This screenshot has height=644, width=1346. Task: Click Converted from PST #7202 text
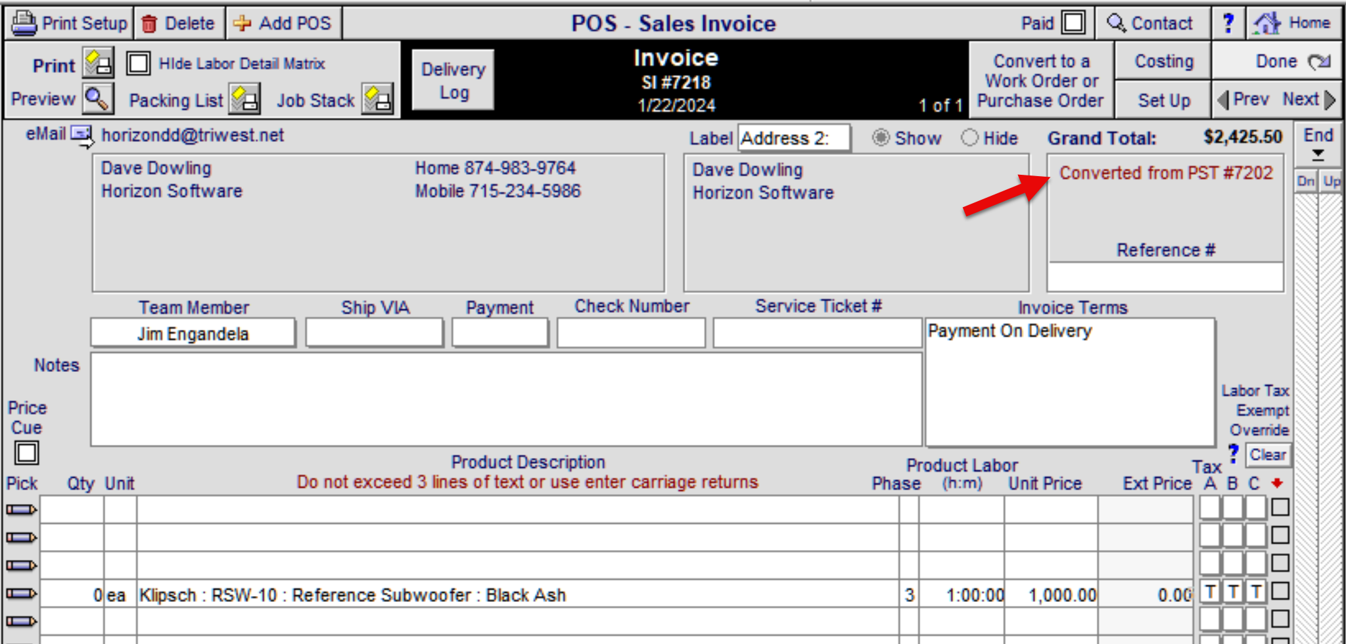[1166, 173]
